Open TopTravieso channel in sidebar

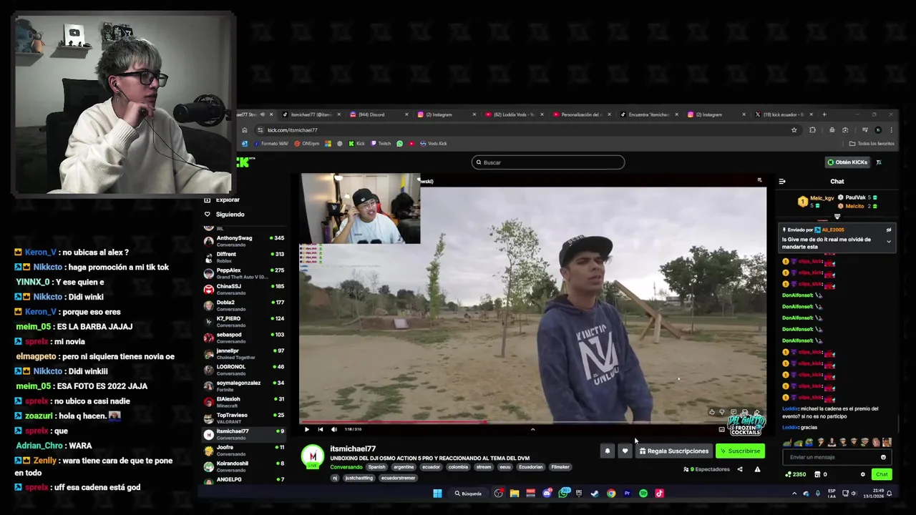(x=243, y=418)
